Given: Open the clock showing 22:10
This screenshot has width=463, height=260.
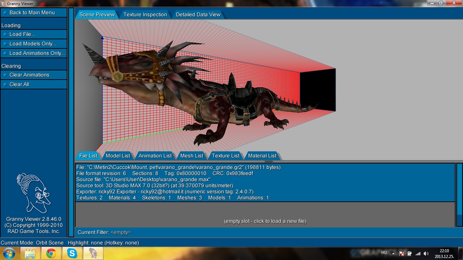Looking at the screenshot, I should pyautogui.click(x=444, y=254).
